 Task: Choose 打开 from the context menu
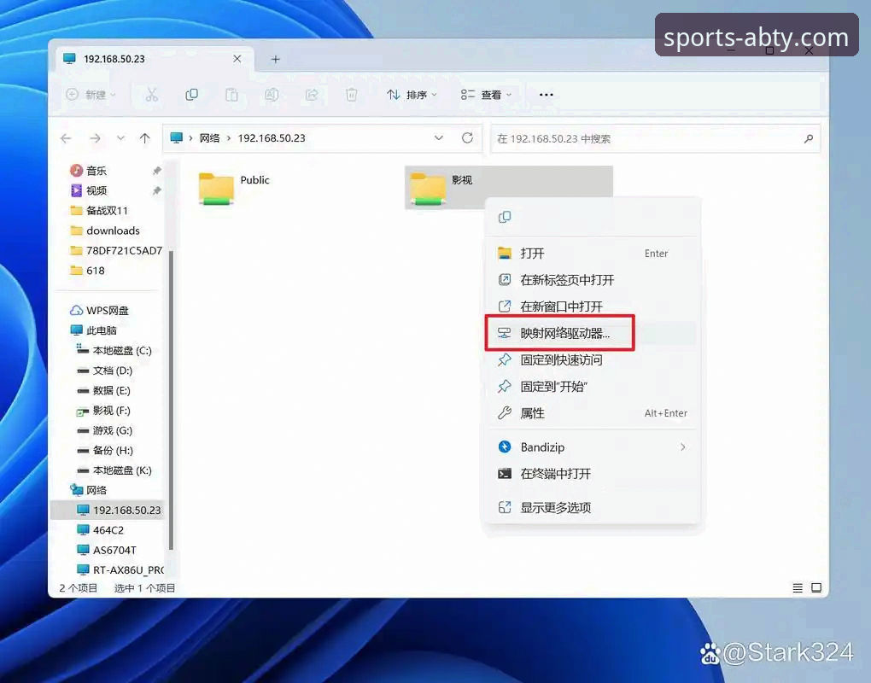[592, 254]
